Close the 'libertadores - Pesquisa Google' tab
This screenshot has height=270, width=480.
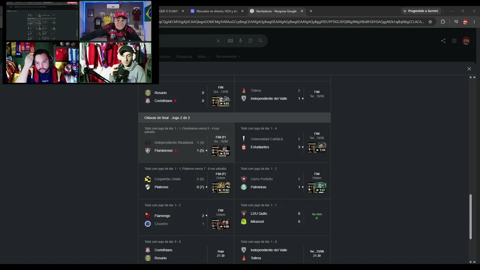(x=302, y=11)
